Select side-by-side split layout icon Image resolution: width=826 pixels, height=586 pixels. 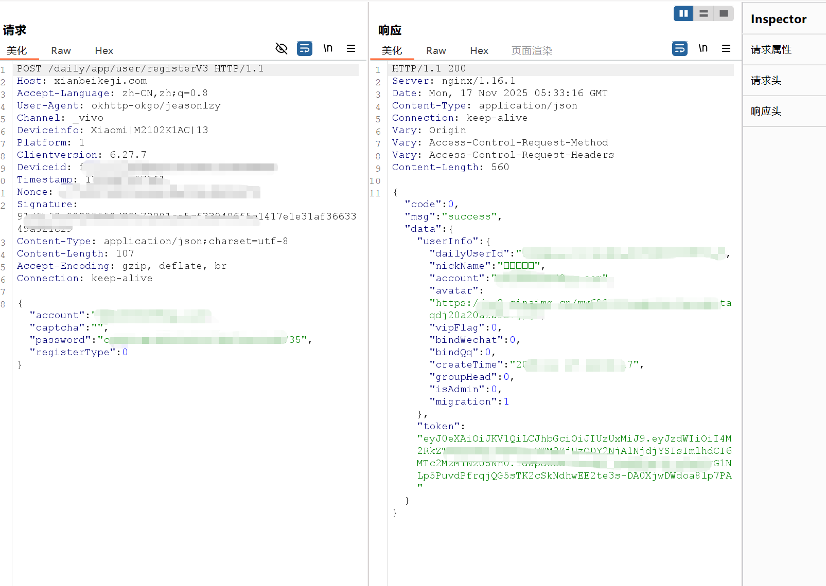tap(683, 13)
